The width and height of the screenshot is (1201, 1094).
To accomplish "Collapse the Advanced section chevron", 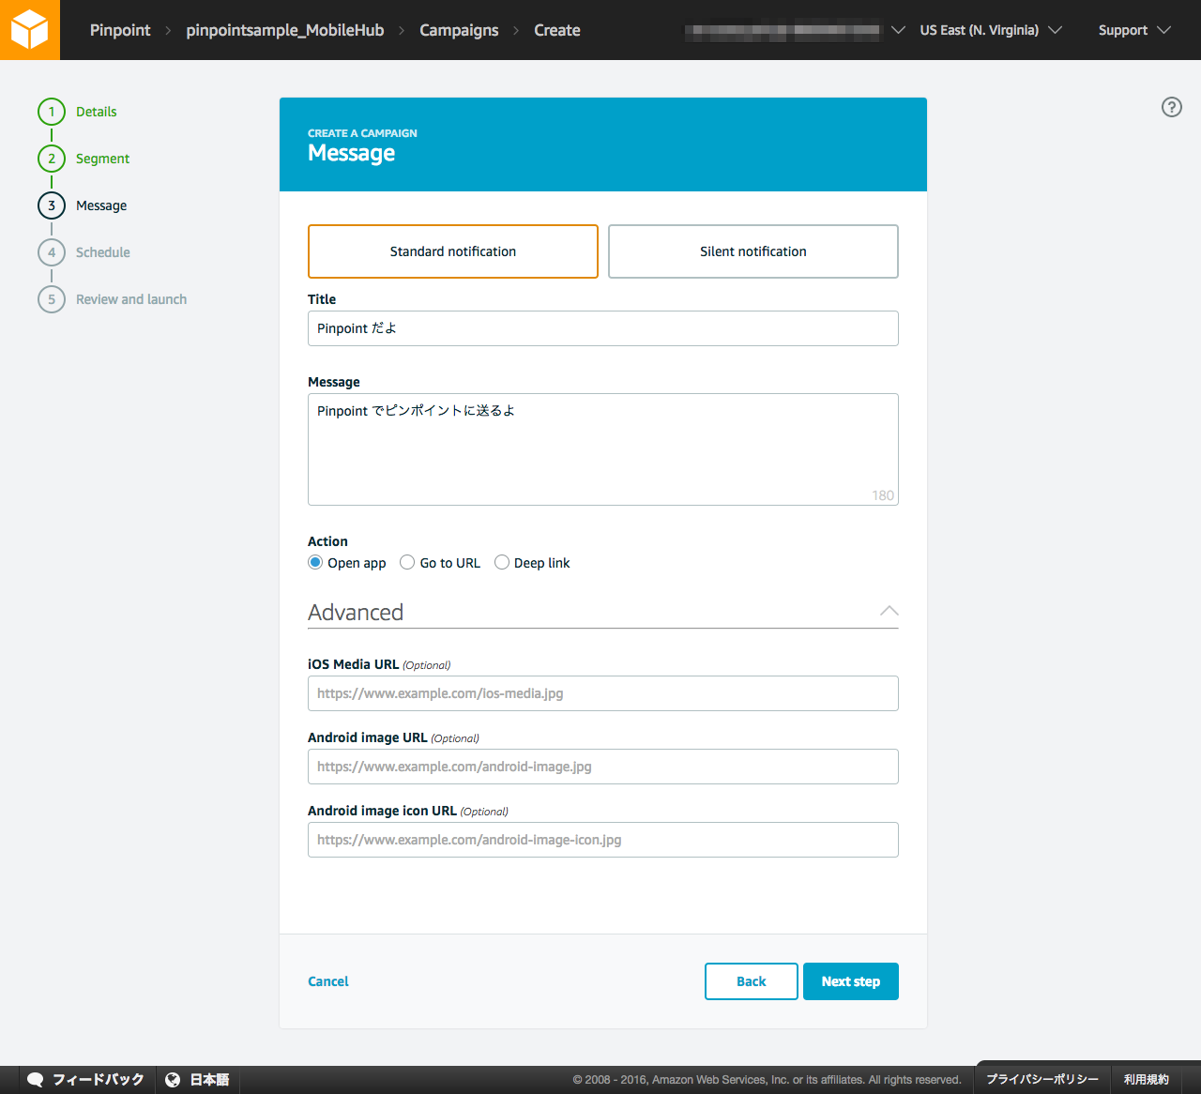I will 889,612.
